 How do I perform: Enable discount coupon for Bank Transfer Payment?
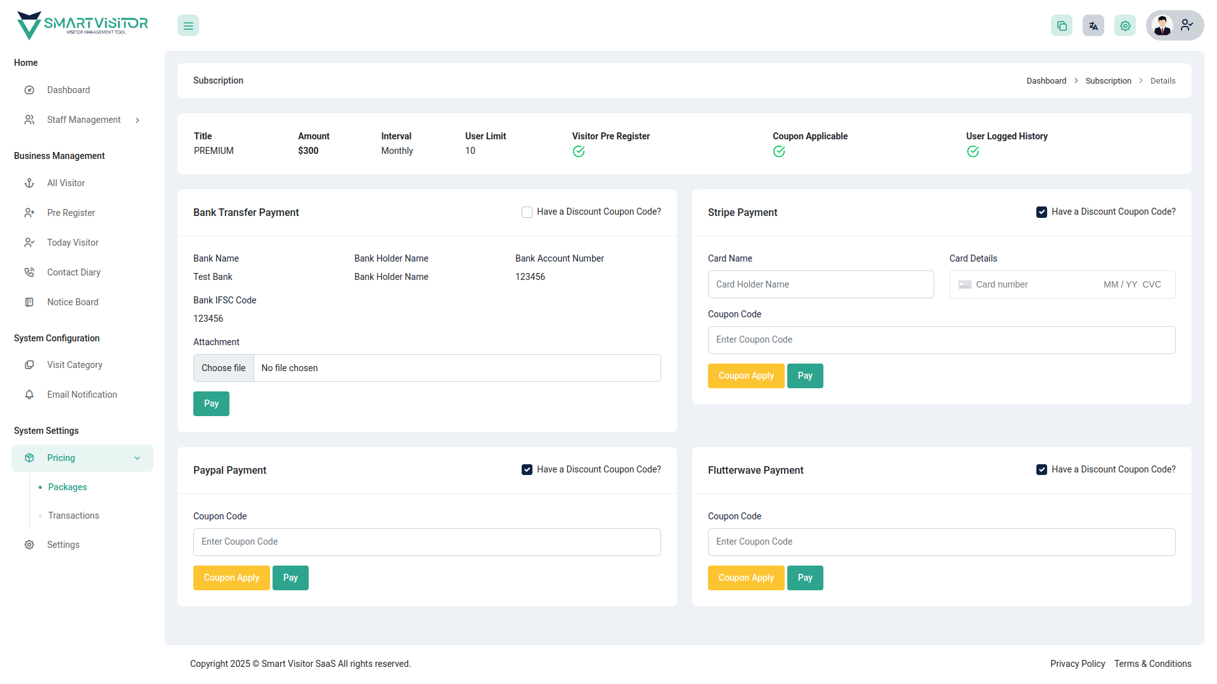pos(527,212)
